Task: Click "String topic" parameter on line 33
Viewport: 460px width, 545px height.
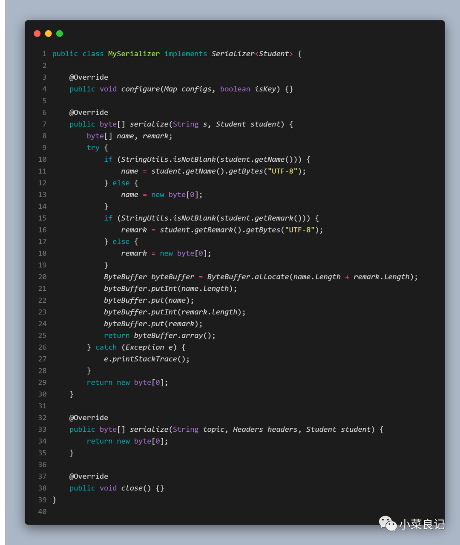Action: [x=198, y=429]
